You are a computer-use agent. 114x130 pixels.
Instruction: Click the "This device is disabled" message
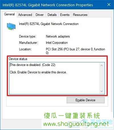tap(32, 65)
